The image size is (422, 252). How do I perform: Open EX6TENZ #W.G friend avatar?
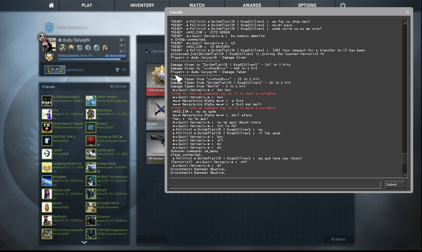(x=47, y=141)
